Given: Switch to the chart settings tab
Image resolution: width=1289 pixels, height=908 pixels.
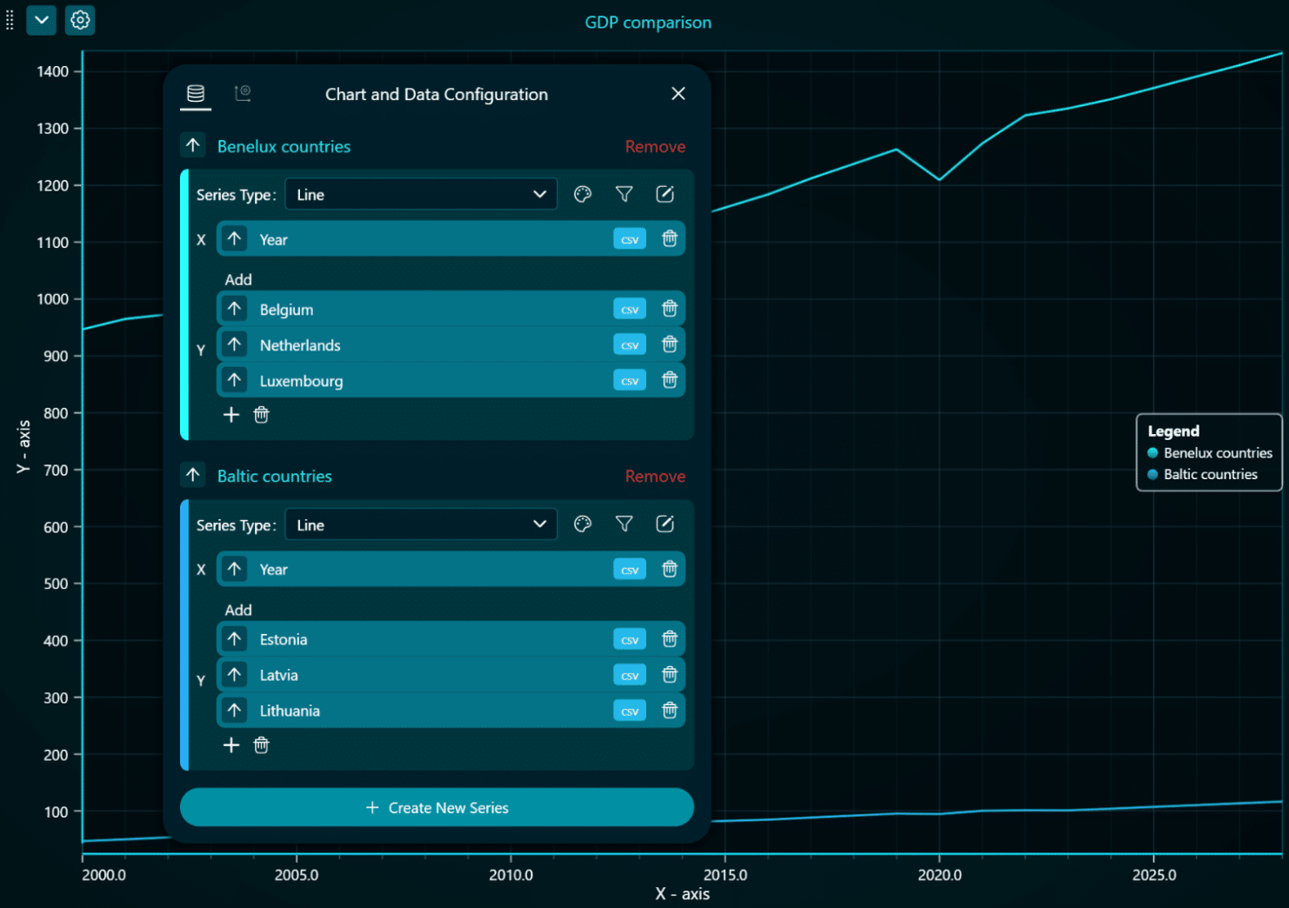Looking at the screenshot, I should pos(243,93).
